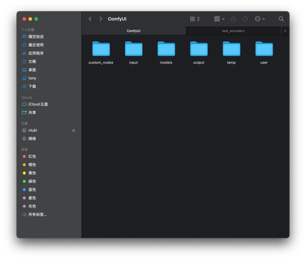Screen dimensions: 306x260
Task: Click the ComfyUI window title
Action: click(117, 19)
